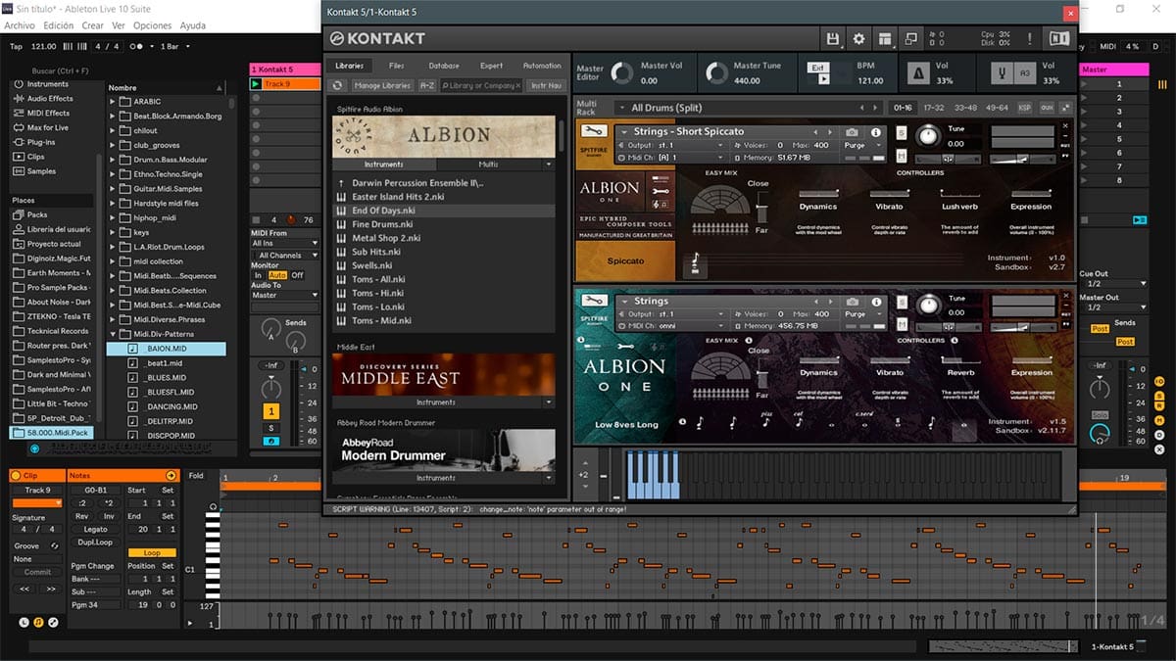Open Kontakt workspace layout icon

coord(885,38)
